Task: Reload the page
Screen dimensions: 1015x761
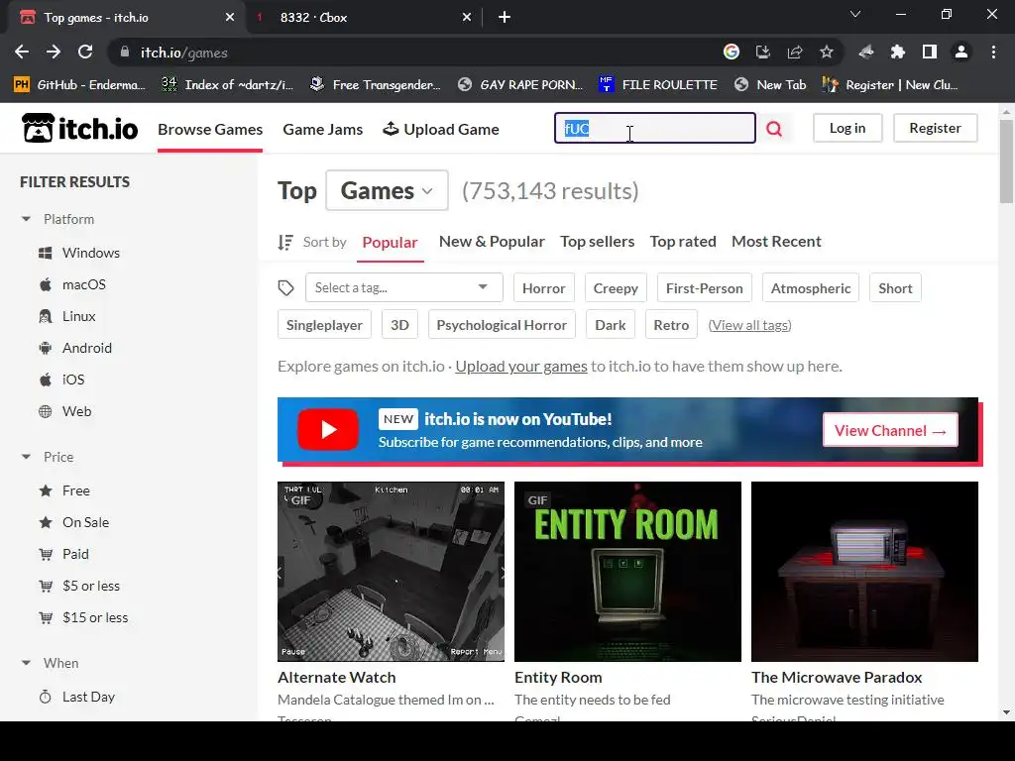Action: (85, 53)
